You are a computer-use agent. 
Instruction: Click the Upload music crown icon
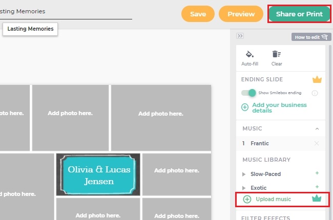tap(316, 199)
